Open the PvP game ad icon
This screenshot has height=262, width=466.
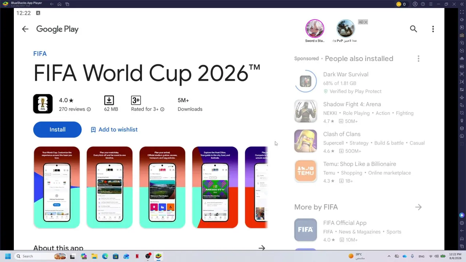coord(345,29)
